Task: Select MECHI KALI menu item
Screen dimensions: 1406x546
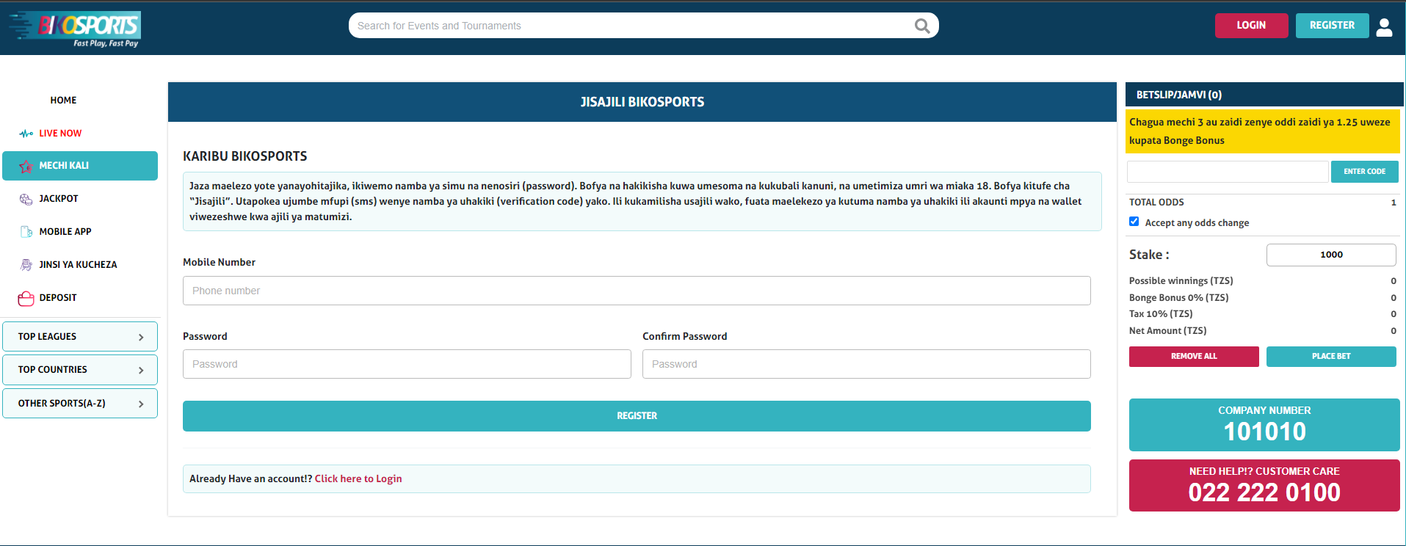Action: (80, 166)
